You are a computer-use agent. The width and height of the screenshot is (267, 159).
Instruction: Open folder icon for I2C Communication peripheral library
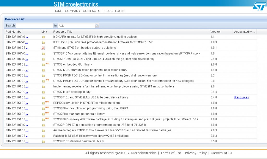tap(44, 70)
